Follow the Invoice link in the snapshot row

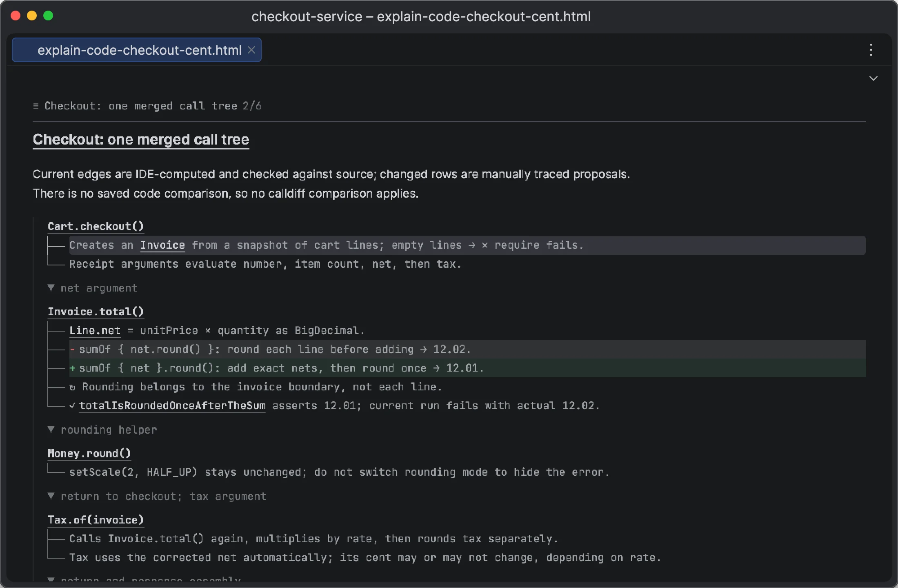tap(162, 245)
